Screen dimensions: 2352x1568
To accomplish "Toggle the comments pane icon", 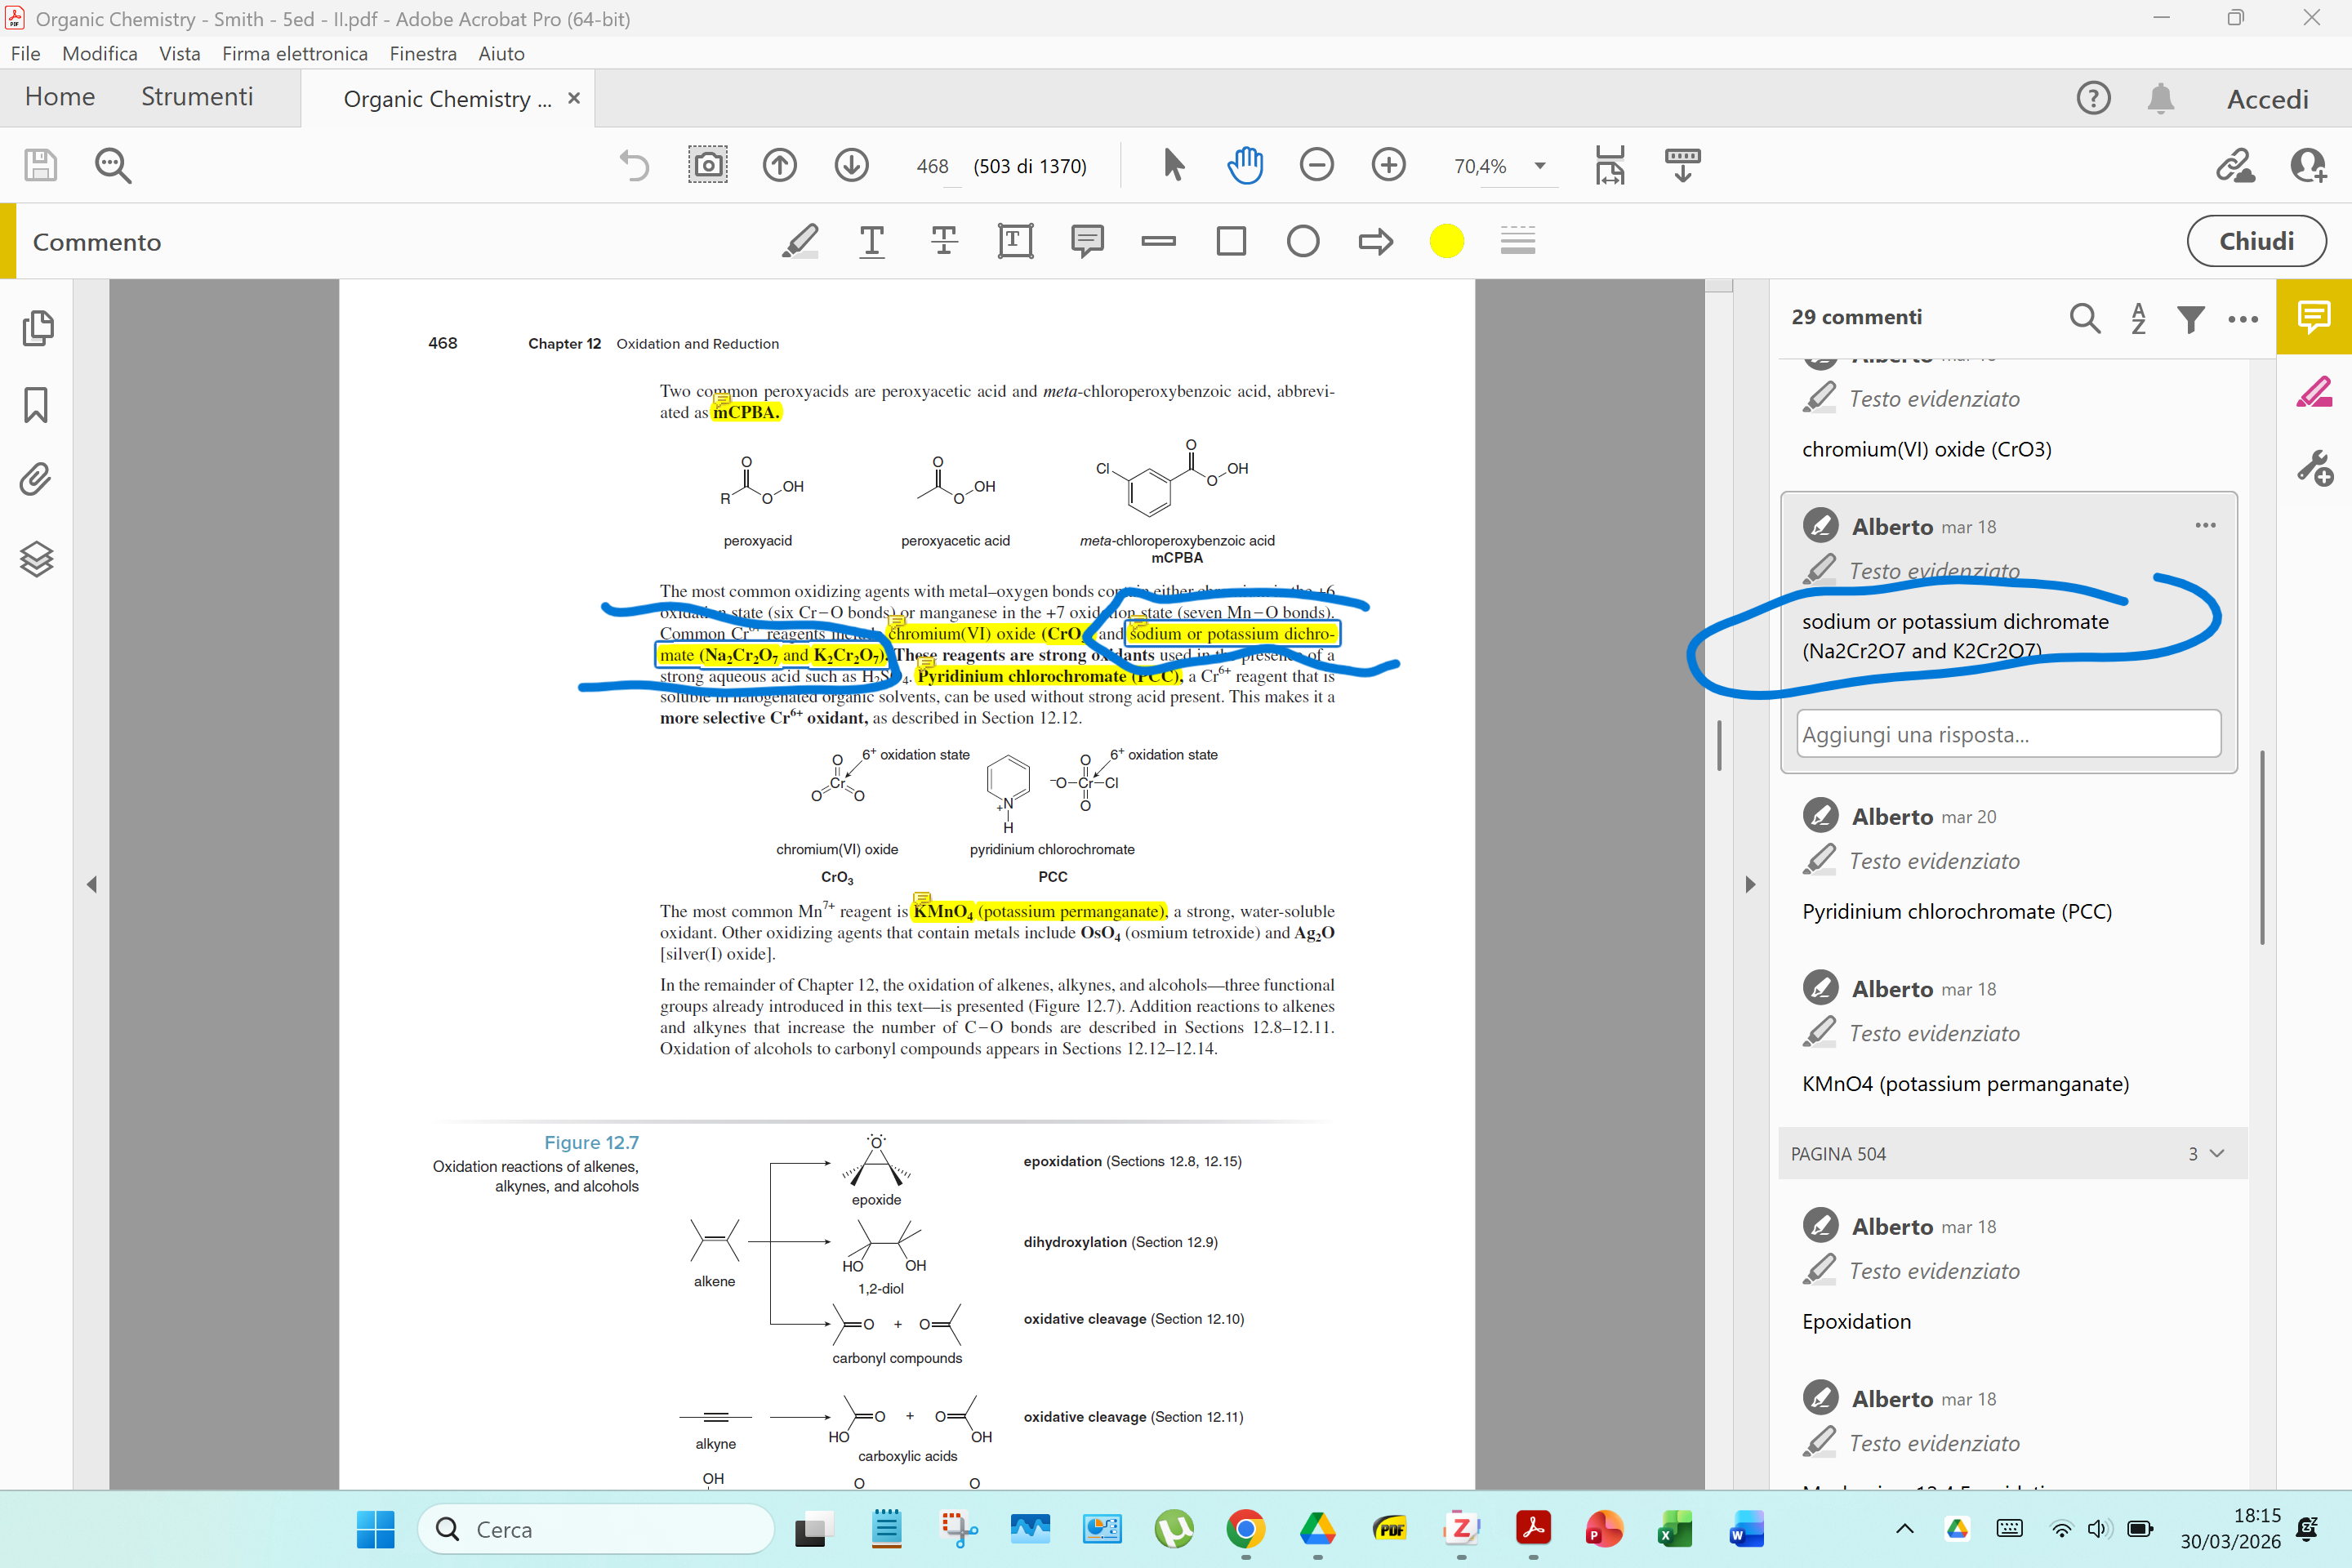I will coord(2313,317).
